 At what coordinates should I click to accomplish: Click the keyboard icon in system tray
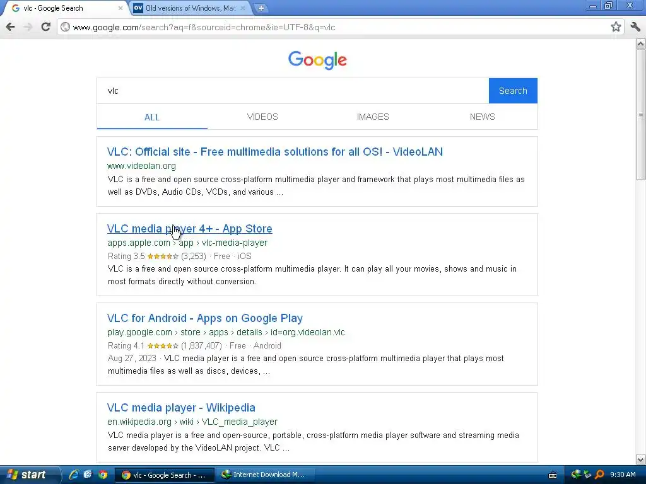coord(553,475)
